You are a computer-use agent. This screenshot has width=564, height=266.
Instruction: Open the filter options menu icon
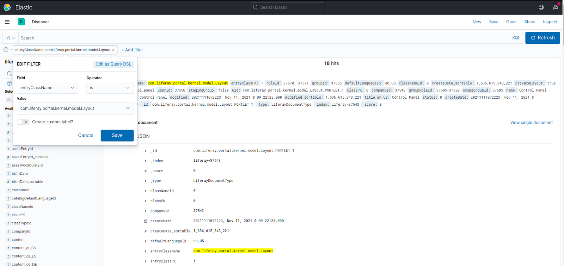(6, 50)
